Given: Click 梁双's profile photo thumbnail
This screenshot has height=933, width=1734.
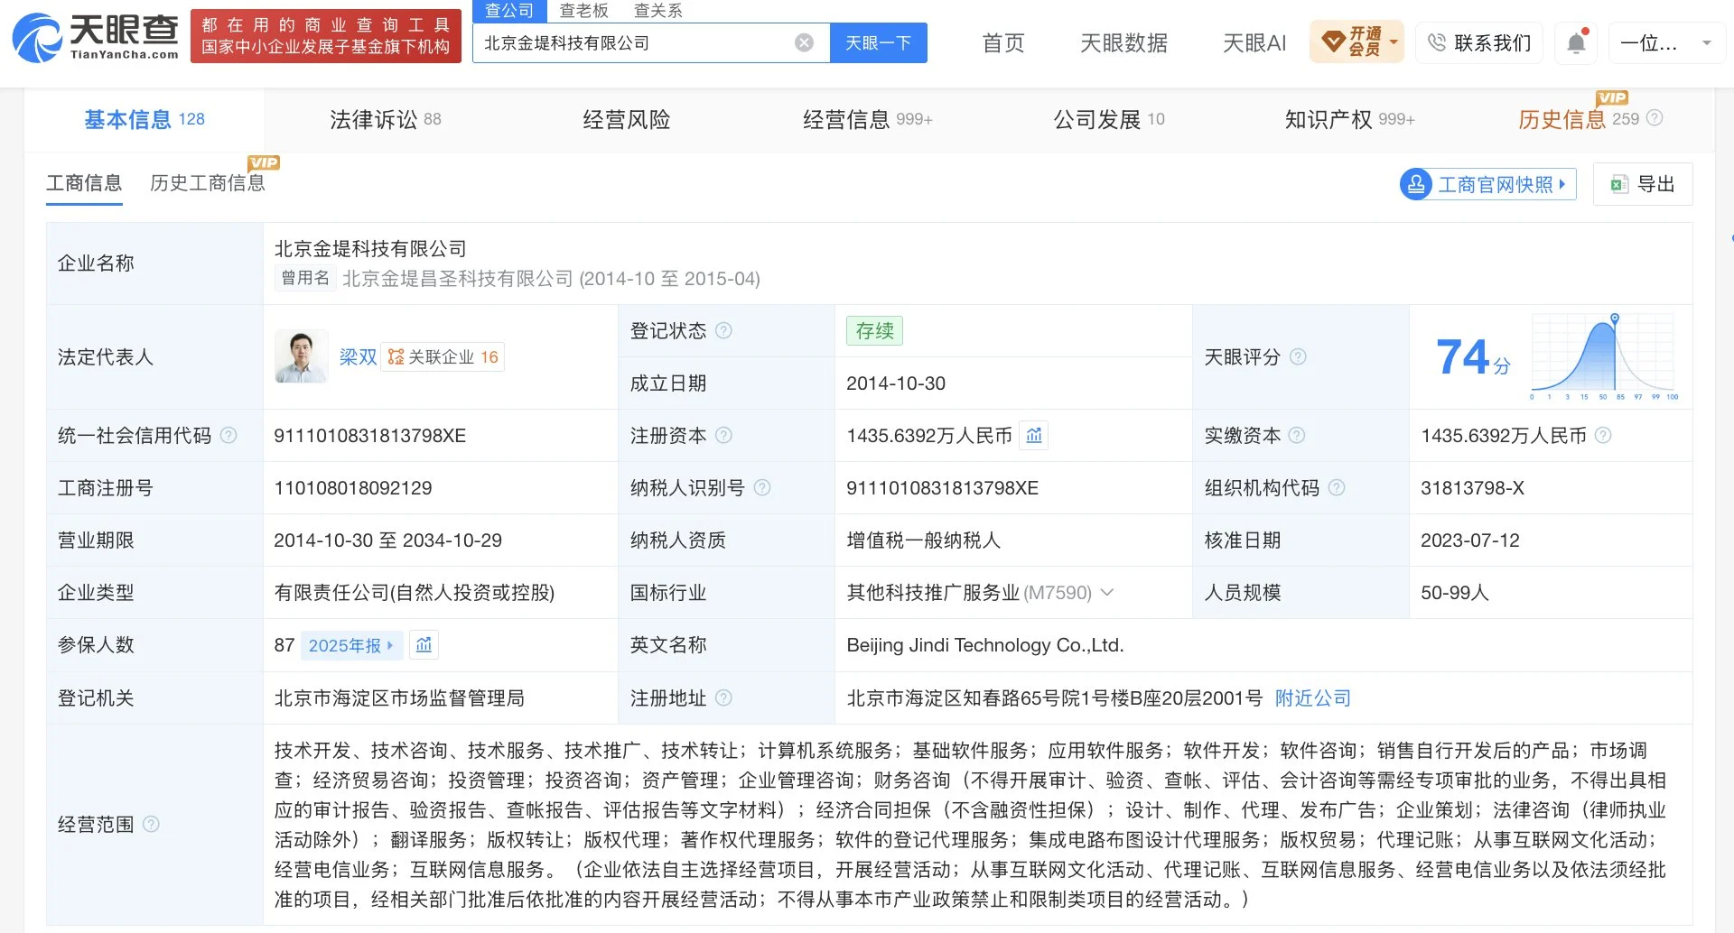Looking at the screenshot, I should pos(301,356).
